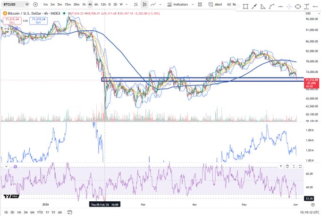Screen dimensions: 321x216
Task: Select the W weekly timeframe
Action: pyautogui.click(x=121, y=4)
